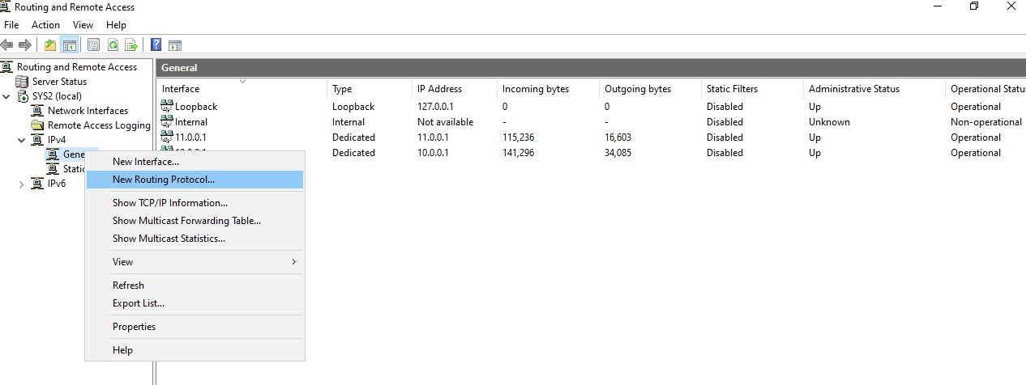Open the Action menu

click(45, 25)
